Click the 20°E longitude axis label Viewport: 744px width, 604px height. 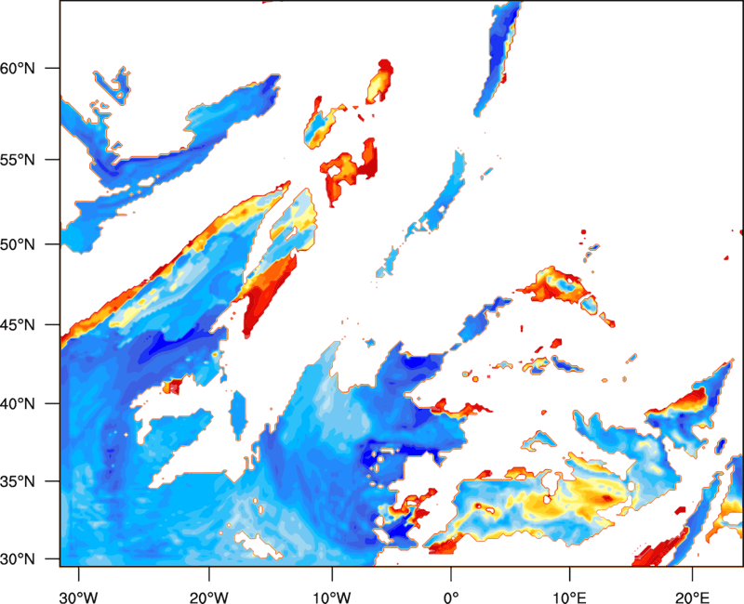[x=692, y=597]
